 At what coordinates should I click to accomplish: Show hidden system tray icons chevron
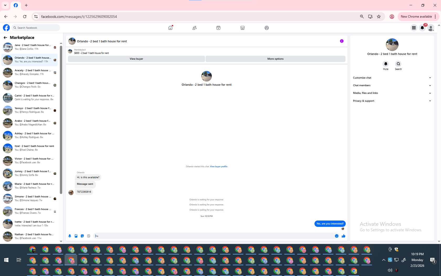(384, 260)
